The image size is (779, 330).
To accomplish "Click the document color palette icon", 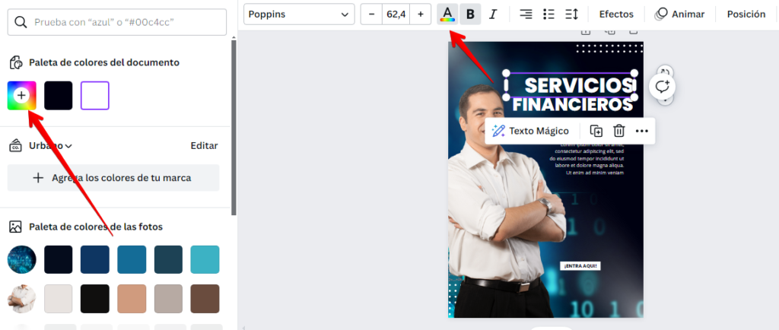I will point(17,62).
